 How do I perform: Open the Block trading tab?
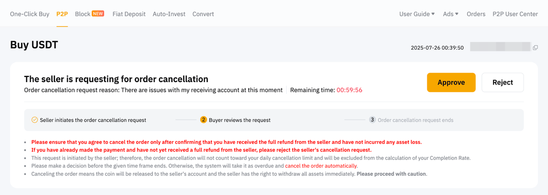[83, 14]
